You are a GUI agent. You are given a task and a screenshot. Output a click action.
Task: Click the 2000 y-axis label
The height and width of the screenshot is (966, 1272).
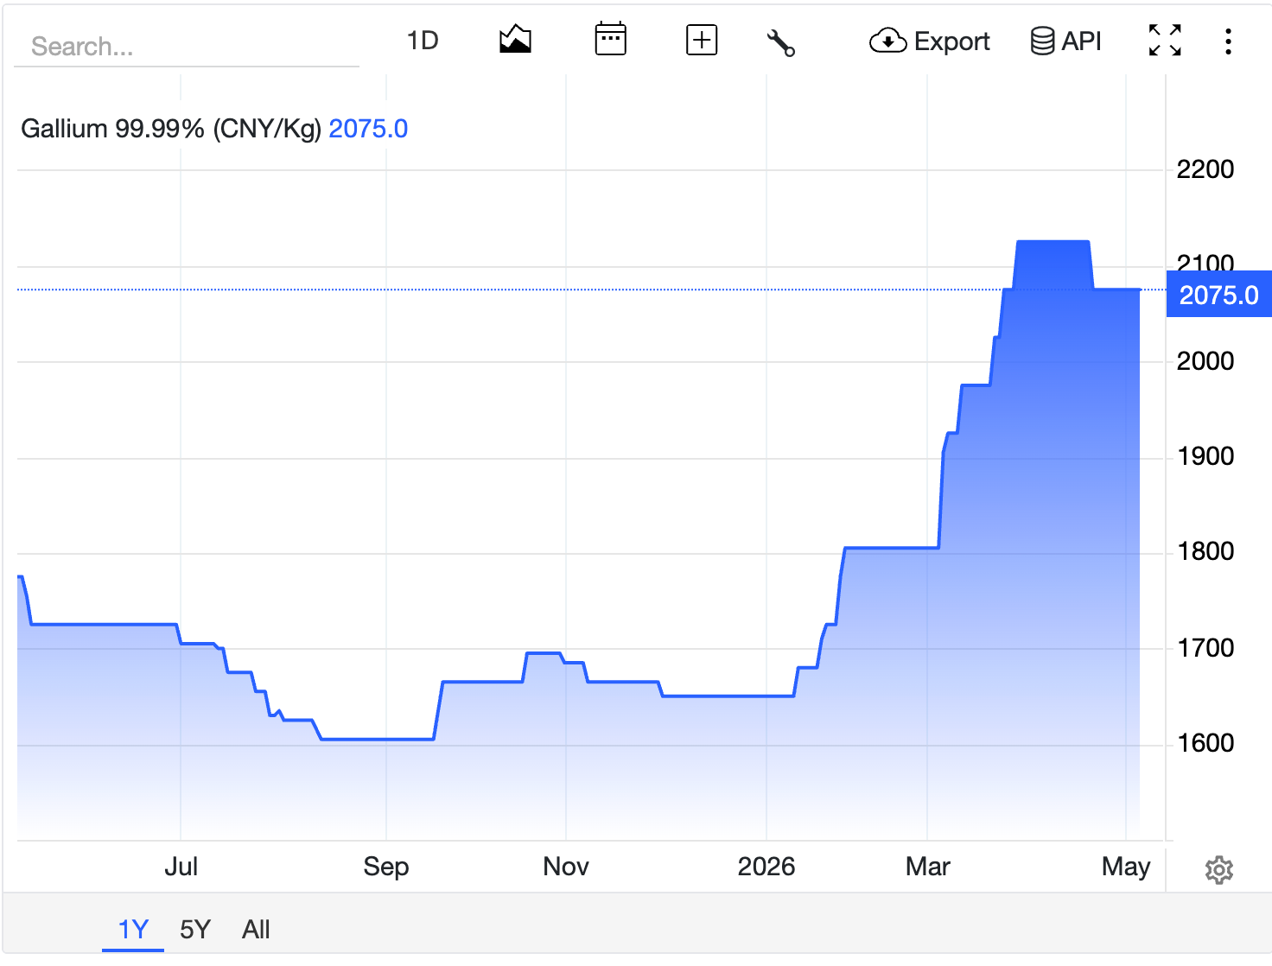tap(1205, 361)
